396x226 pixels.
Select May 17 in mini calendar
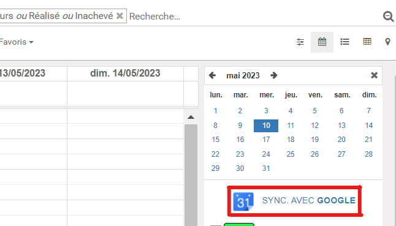[266, 140]
